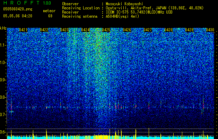Click the 0421 time marker

[x=23, y=30]
